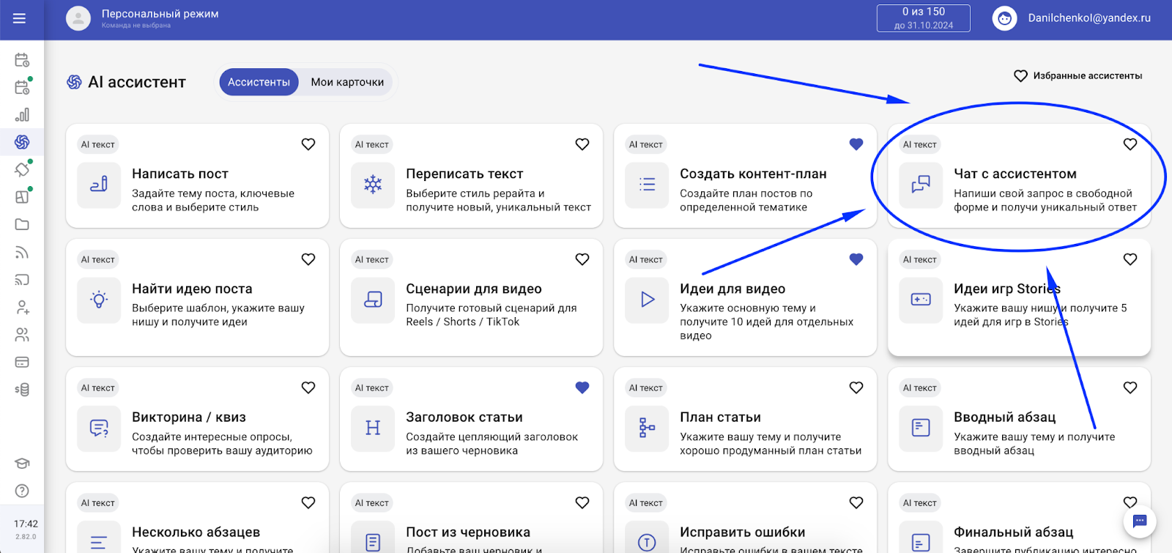Click the snowflake icon of Переписать текст

[x=373, y=185]
